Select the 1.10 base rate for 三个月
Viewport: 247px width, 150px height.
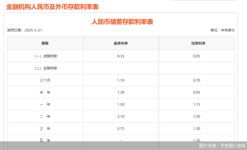121,80
